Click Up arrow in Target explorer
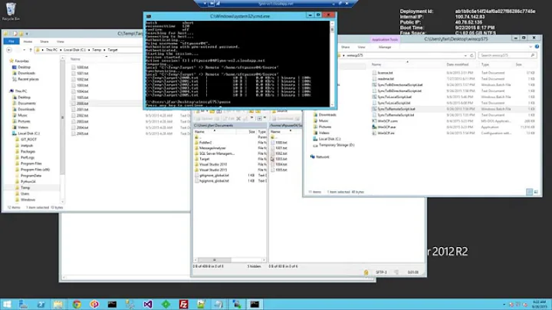This screenshot has height=310, width=552. 31,50
